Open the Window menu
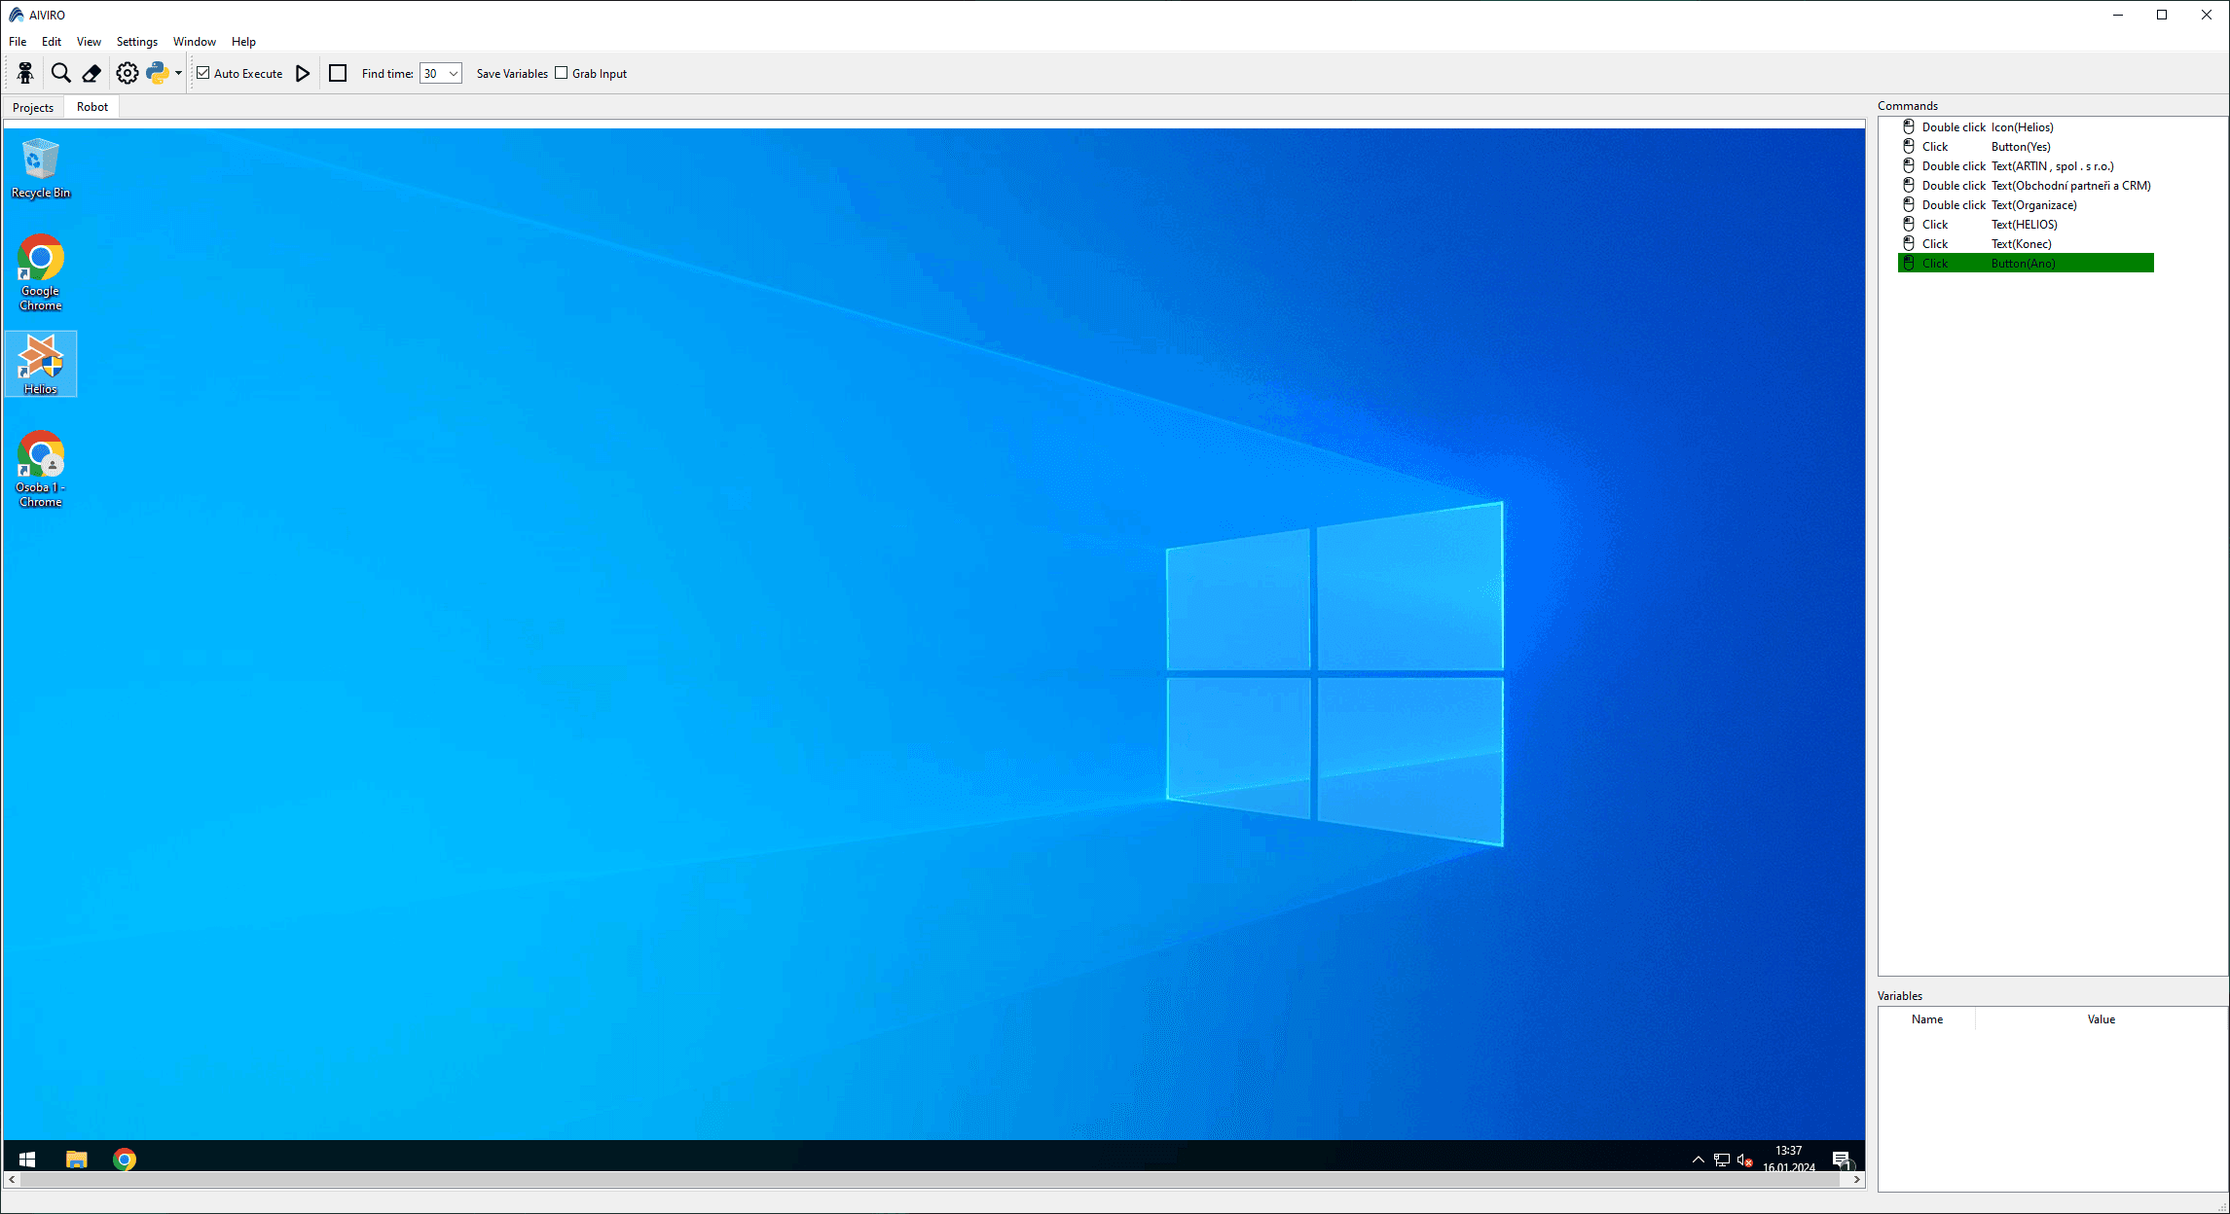 click(195, 42)
